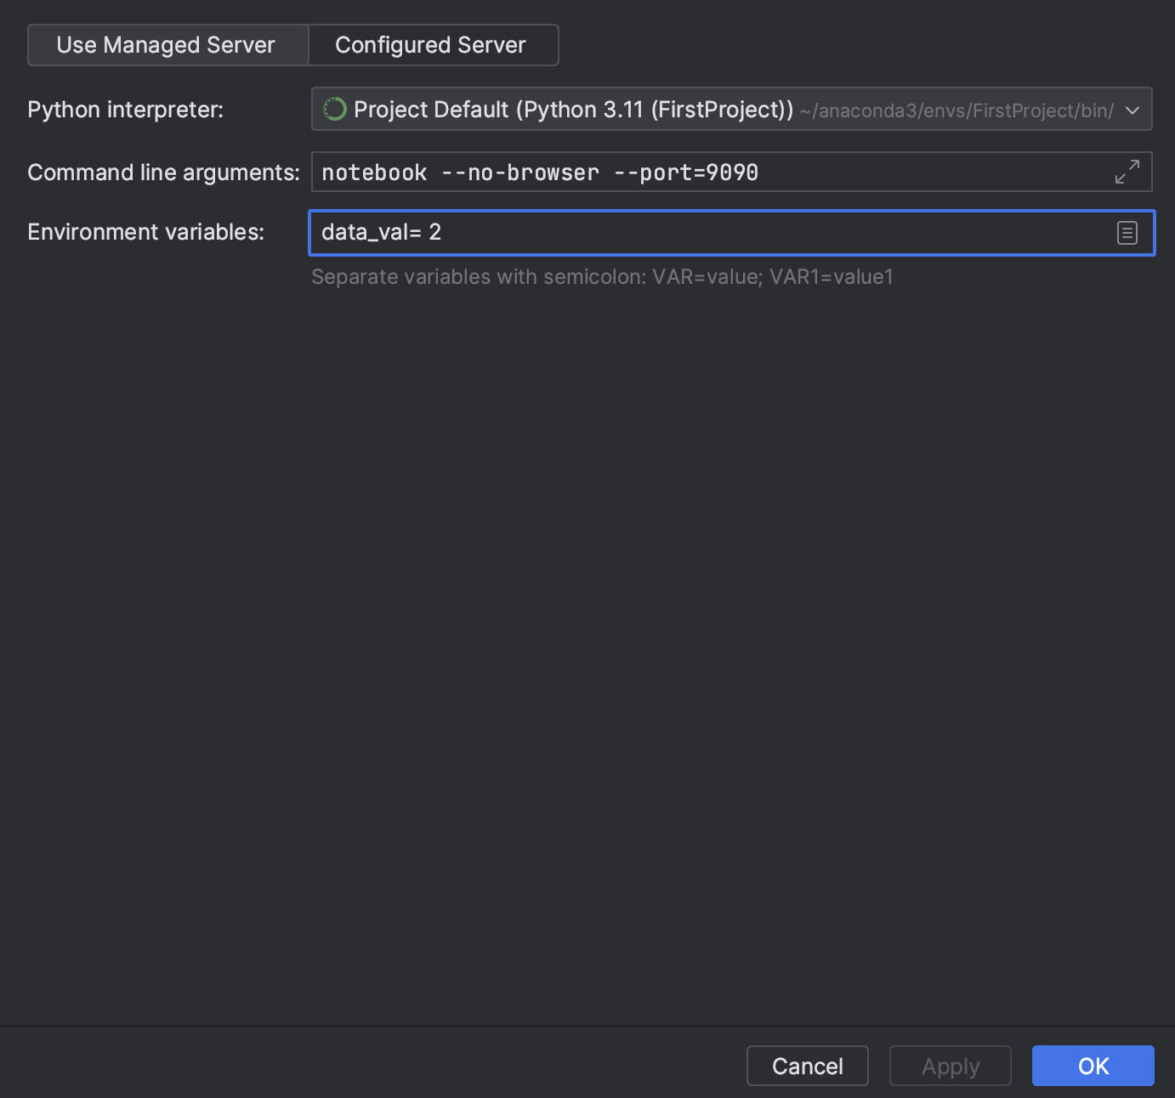Open the environment variables editor icon
The image size is (1175, 1098).
point(1127,233)
